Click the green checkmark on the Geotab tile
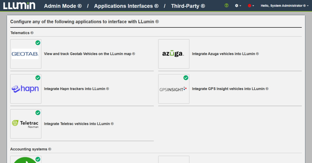 tap(38, 43)
